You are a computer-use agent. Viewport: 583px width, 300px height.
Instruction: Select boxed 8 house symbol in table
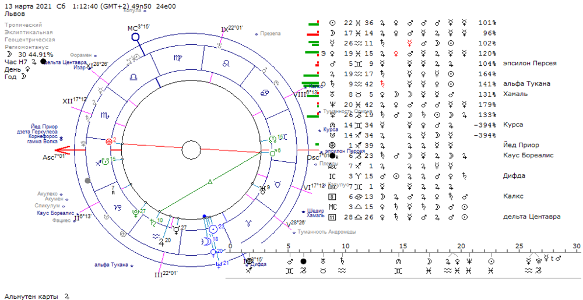pos(332,196)
